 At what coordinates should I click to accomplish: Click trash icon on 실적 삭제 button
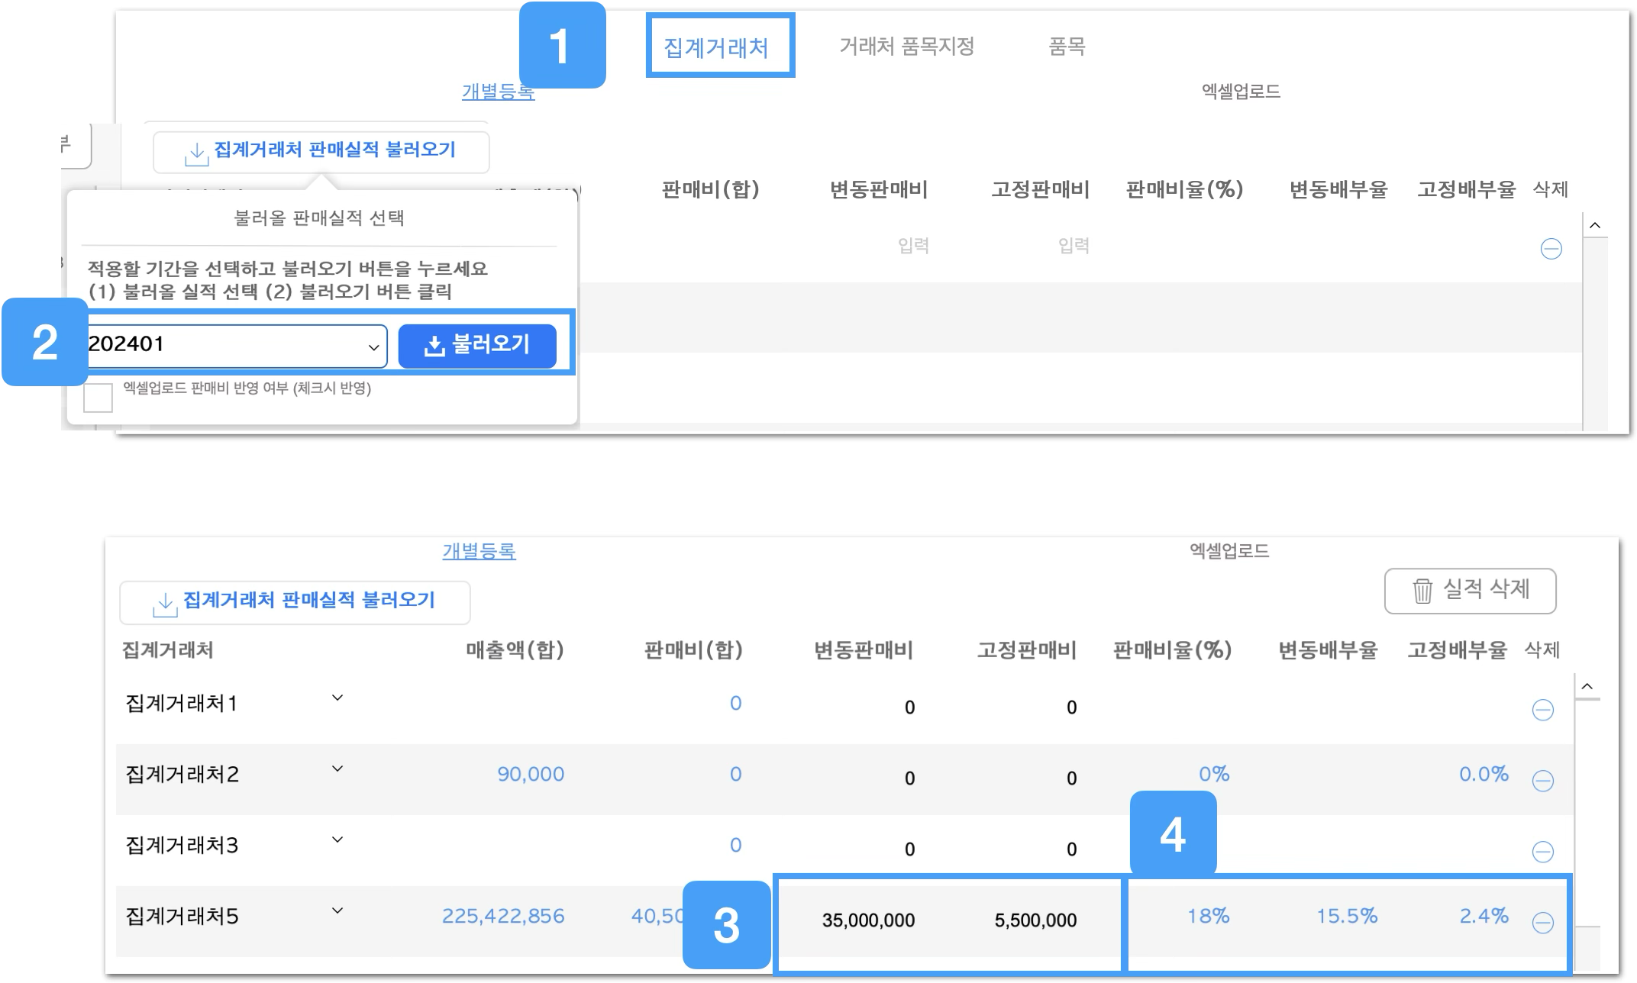[x=1422, y=591]
